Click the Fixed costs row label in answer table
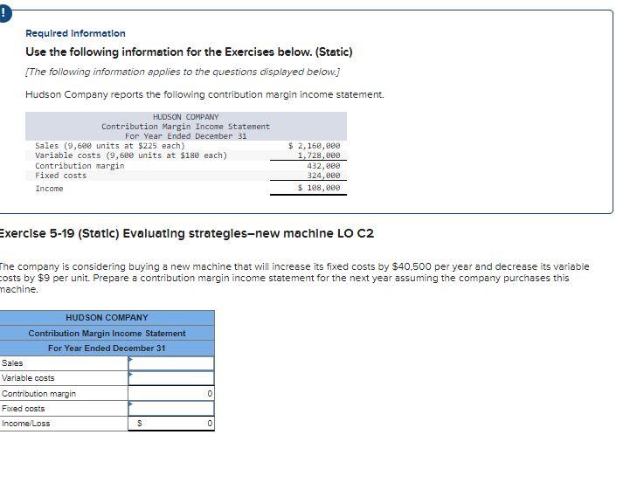Screen dimensions: 644x483 point(24,408)
